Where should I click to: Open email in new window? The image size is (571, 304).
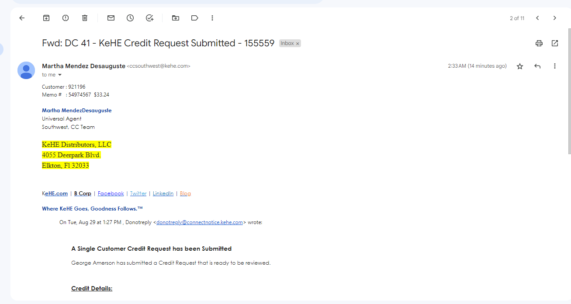coord(555,43)
